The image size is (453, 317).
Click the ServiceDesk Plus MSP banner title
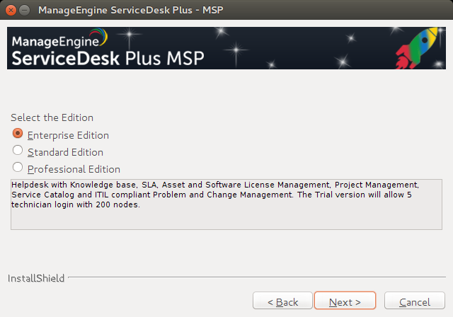(x=108, y=58)
